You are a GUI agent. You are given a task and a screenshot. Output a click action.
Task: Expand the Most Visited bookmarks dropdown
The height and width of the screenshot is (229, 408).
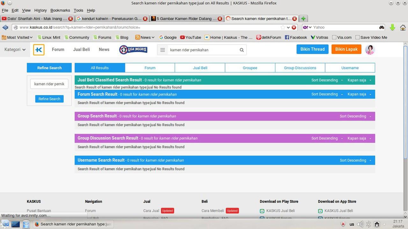coord(17,37)
